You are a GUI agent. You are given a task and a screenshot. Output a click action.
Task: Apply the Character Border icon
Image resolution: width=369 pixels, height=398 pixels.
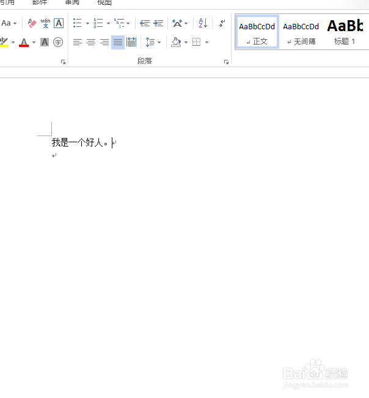point(59,23)
